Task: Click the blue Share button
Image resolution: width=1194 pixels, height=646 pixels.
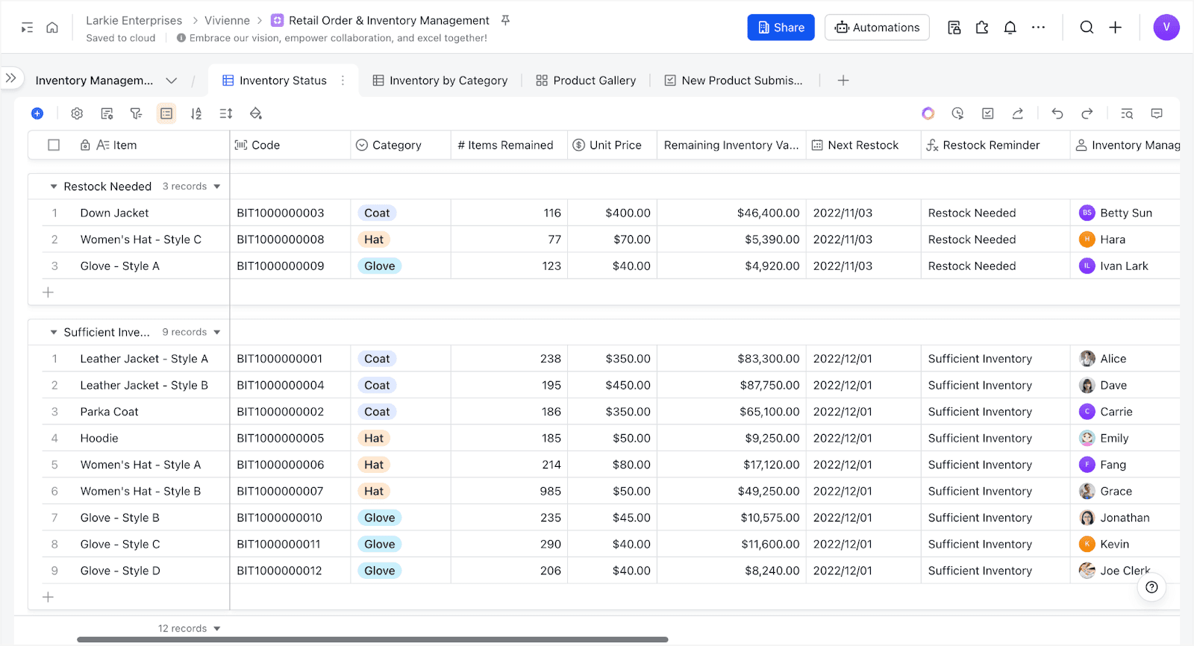Action: point(781,28)
